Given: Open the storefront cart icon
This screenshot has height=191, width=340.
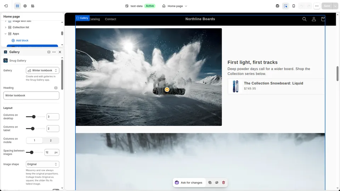Looking at the screenshot, I should pos(323,19).
